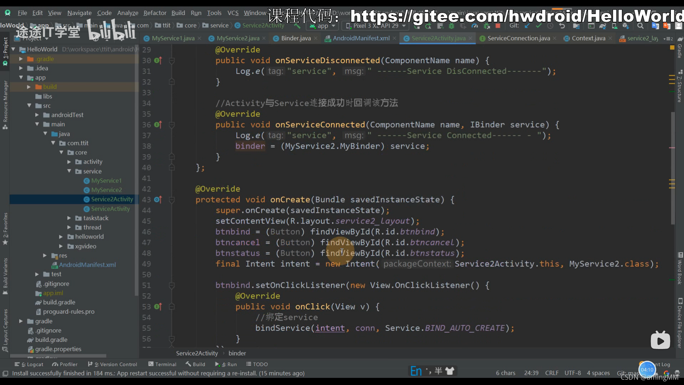Click the Sync Project with Gradle icon
Viewport: 684px width, 385px height.
tap(603, 26)
